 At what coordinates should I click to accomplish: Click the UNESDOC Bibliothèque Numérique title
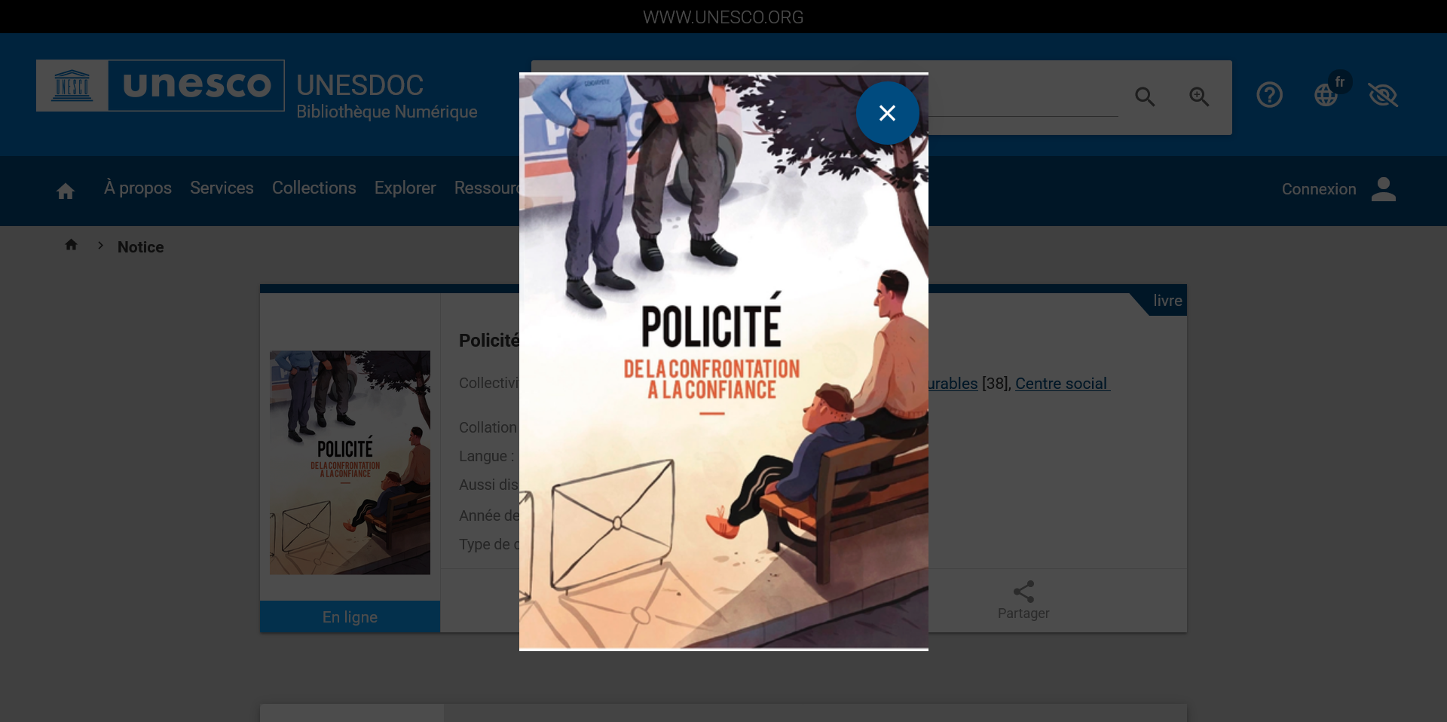coord(387,96)
